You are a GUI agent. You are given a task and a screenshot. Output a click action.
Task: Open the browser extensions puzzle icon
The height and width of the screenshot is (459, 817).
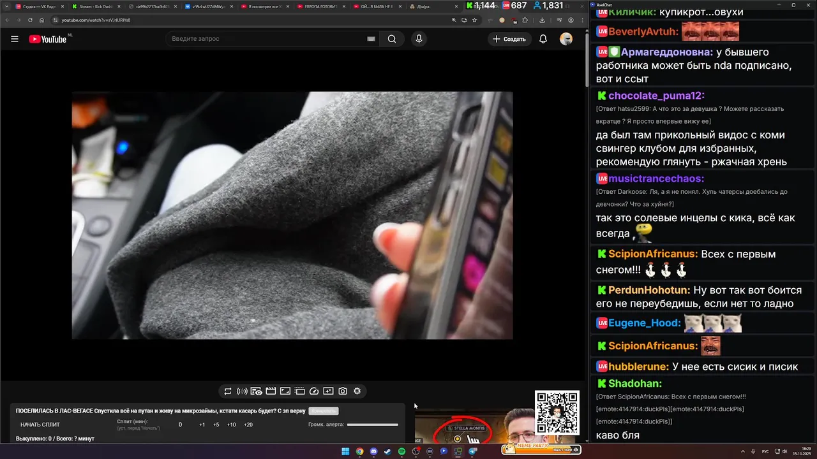pyautogui.click(x=525, y=20)
